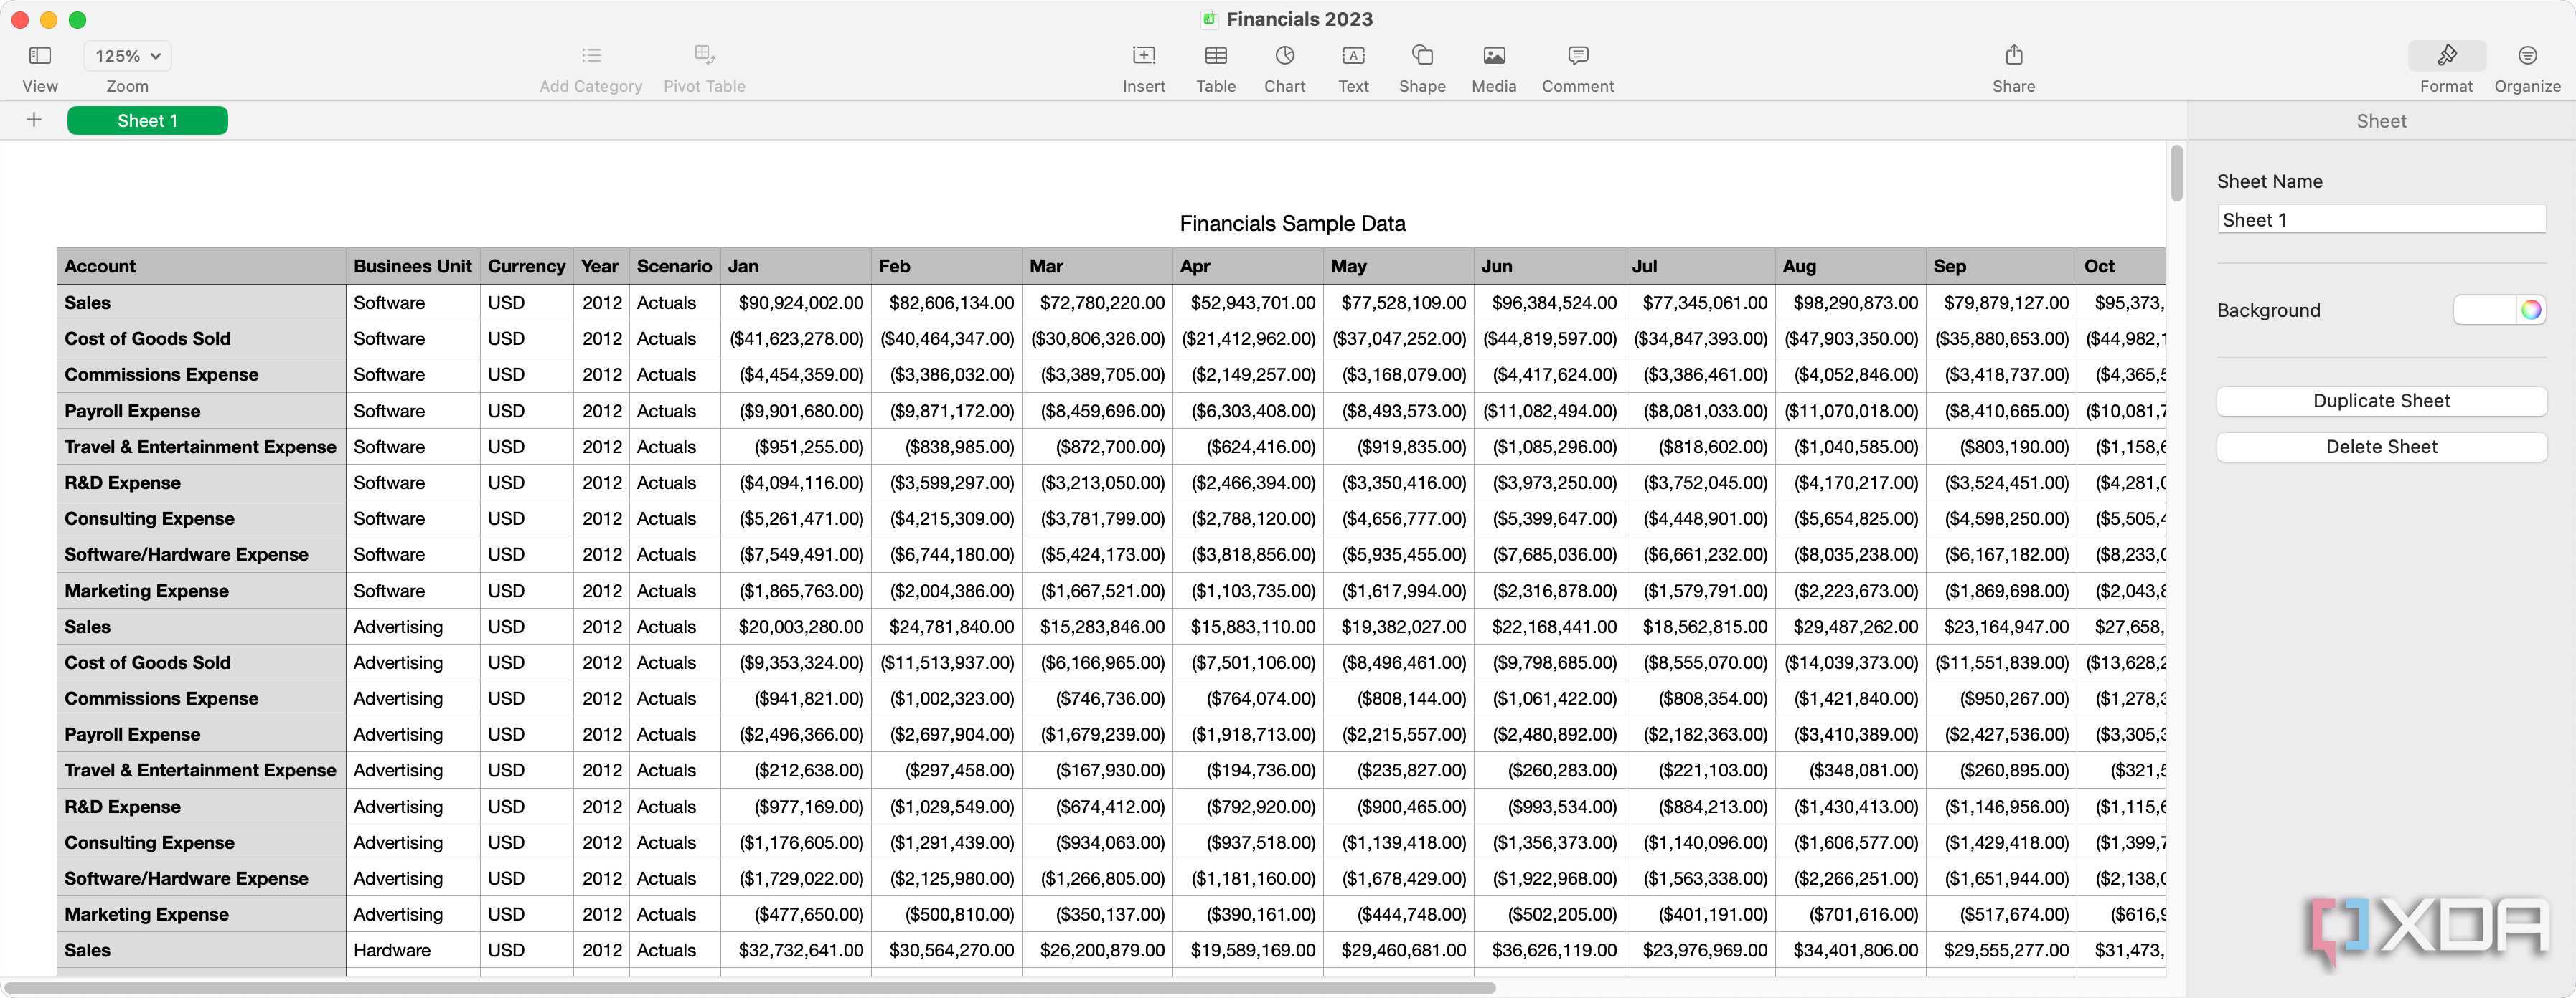Screen dimensions: 2576x998
Task: Toggle the sheet navigator with View icon
Action: [x=40, y=56]
